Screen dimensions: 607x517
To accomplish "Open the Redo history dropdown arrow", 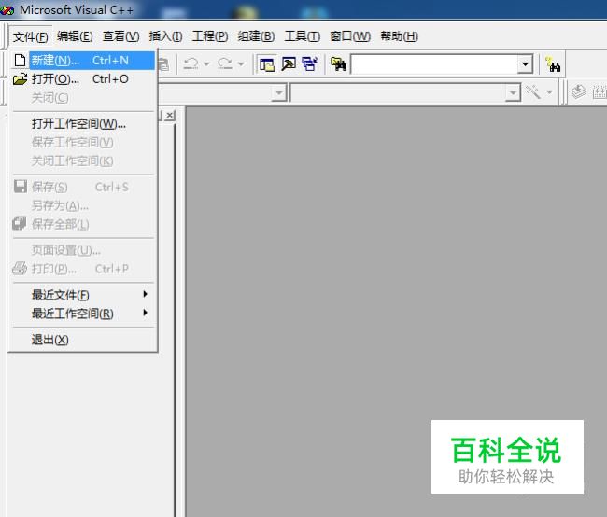I will [241, 63].
